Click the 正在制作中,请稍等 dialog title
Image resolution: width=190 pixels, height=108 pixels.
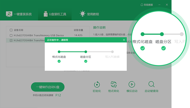coord(57,40)
